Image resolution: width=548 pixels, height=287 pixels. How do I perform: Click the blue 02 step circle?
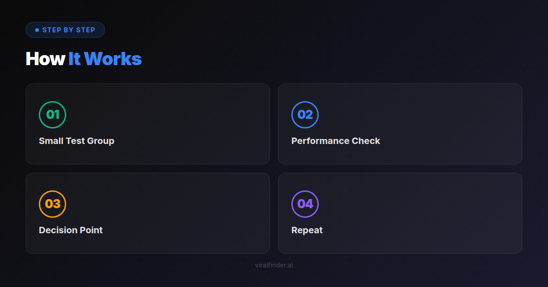[305, 115]
